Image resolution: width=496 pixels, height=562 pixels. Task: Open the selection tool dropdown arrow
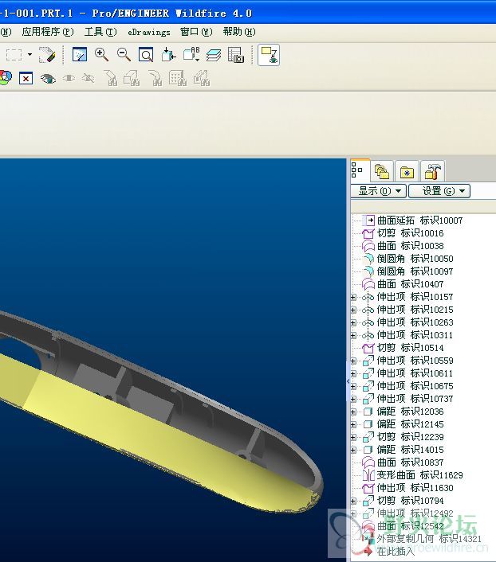tap(30, 55)
